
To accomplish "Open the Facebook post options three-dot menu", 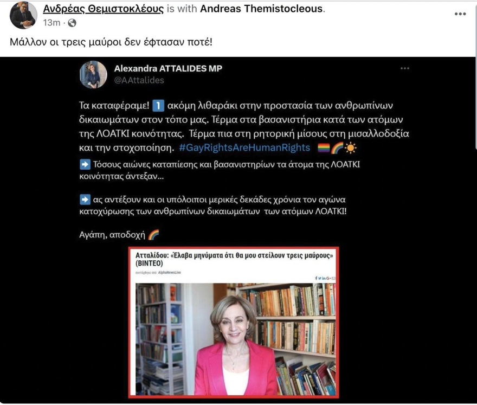I will click(460, 14).
